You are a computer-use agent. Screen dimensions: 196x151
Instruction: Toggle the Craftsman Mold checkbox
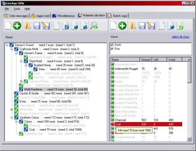pos(16,49)
